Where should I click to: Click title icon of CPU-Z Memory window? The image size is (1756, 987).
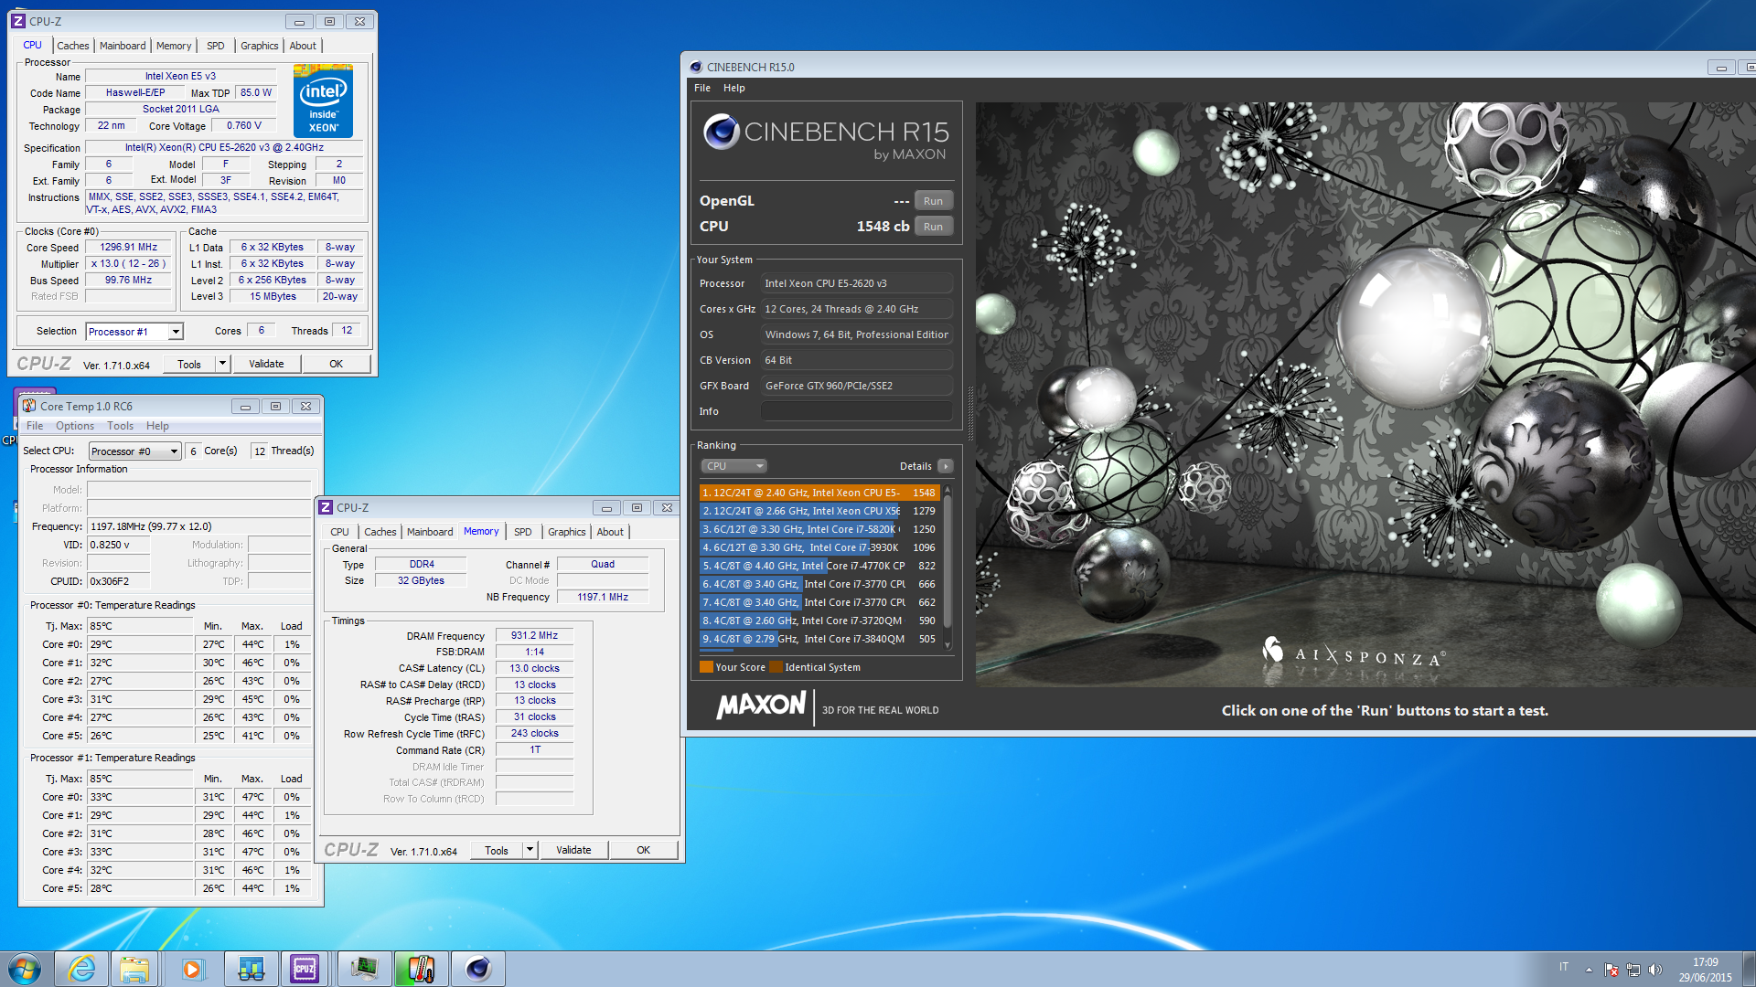tap(326, 507)
